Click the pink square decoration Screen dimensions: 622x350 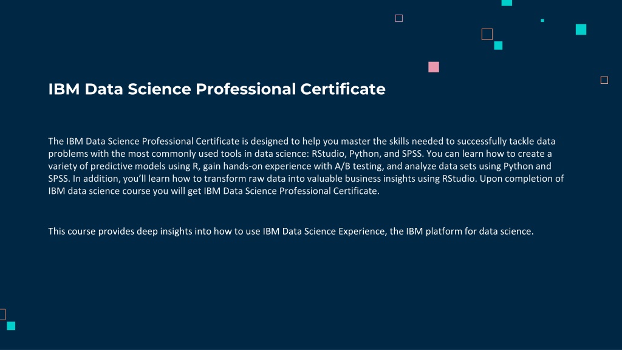434,67
